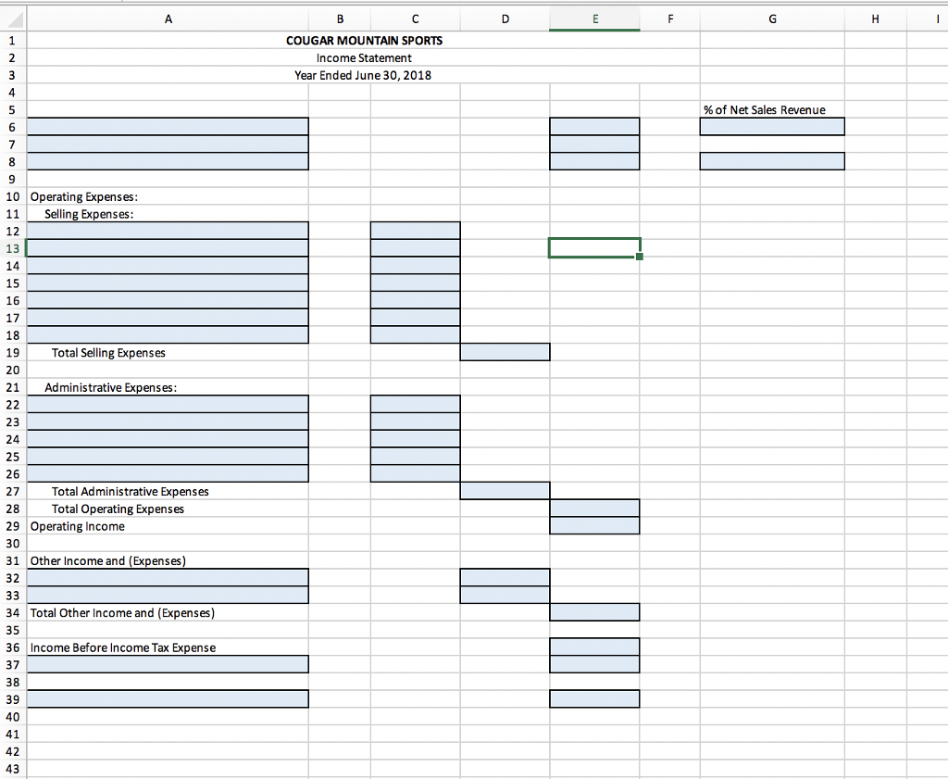Click 'Year Ended June 30, 2018' cell
The width and height of the screenshot is (948, 779).
[x=363, y=76]
